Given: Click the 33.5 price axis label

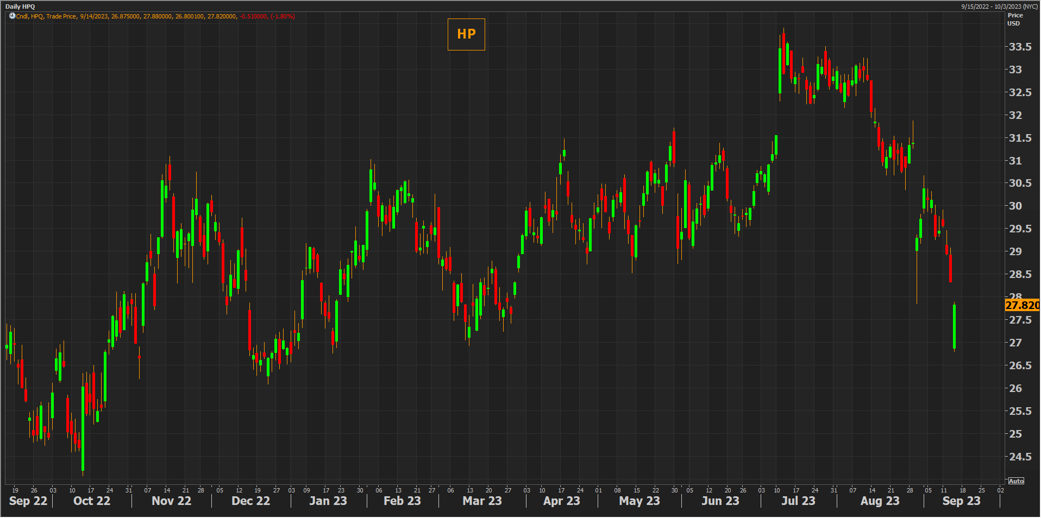Looking at the screenshot, I should coord(1020,47).
